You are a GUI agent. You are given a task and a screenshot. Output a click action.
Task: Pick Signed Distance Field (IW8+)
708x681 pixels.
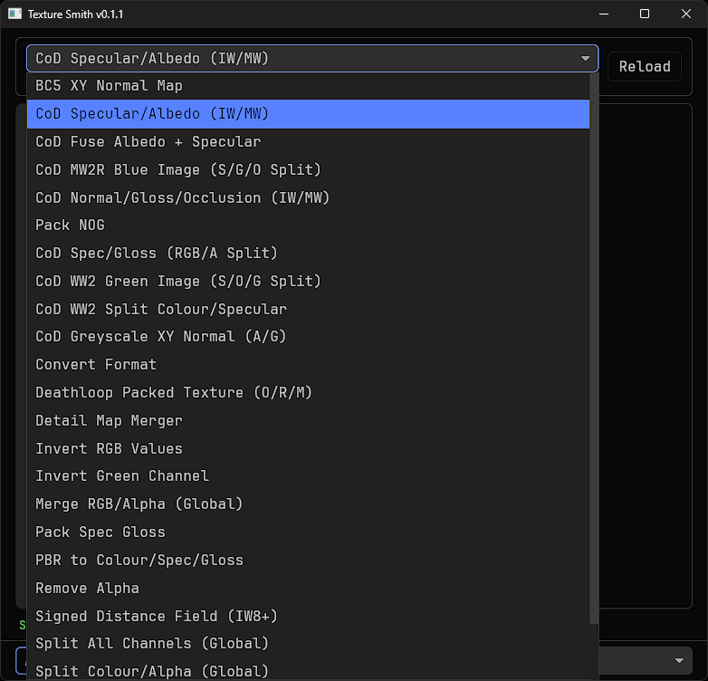(x=309, y=617)
